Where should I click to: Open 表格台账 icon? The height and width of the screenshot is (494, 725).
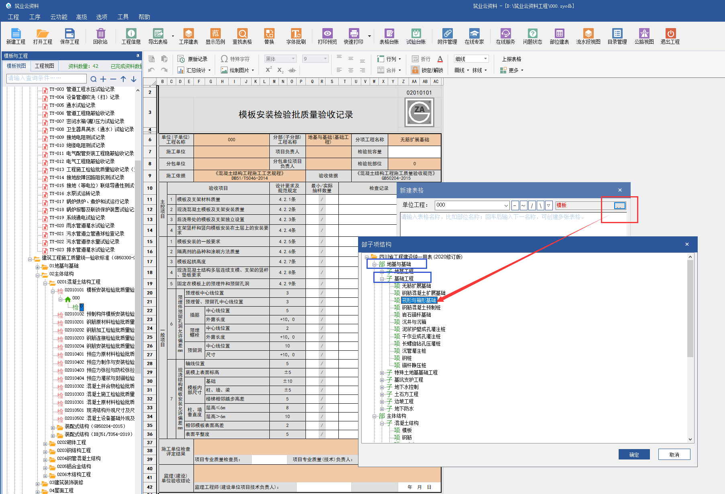pyautogui.click(x=389, y=36)
